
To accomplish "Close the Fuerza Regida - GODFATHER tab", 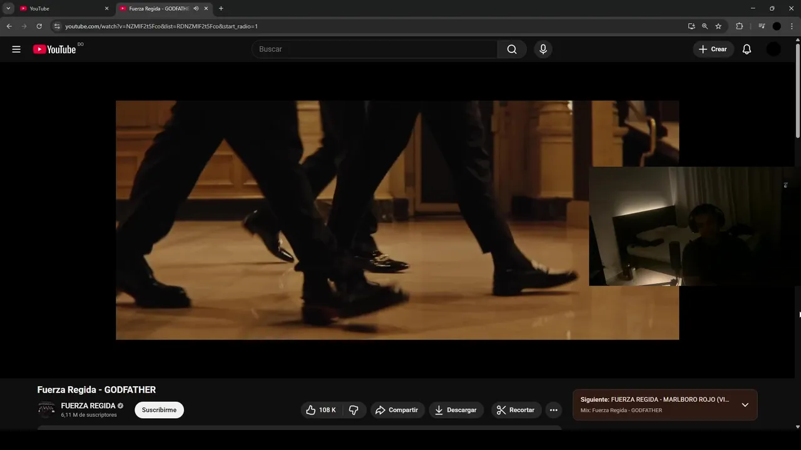I will click(x=206, y=9).
